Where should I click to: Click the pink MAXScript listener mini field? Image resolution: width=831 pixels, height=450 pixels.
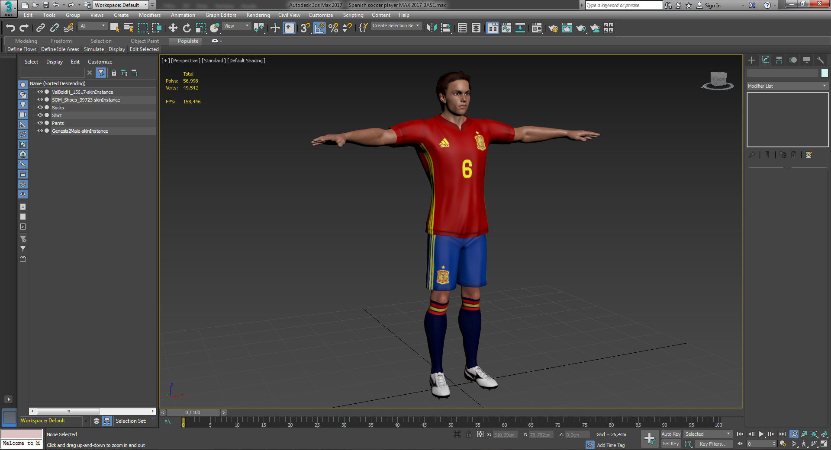(22, 434)
